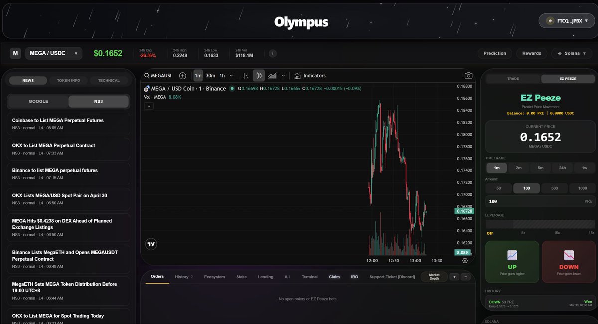Click the wallet avatar icon FTCQ...jPBX

point(550,21)
